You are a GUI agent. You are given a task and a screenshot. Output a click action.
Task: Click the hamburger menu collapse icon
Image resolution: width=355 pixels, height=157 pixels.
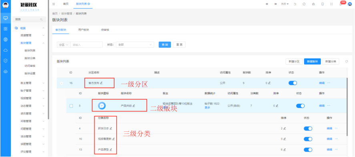(x=54, y=4)
